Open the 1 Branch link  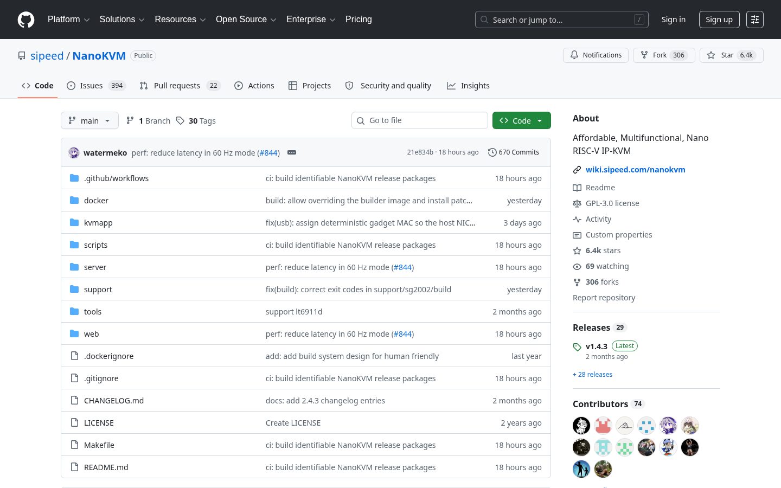point(148,121)
